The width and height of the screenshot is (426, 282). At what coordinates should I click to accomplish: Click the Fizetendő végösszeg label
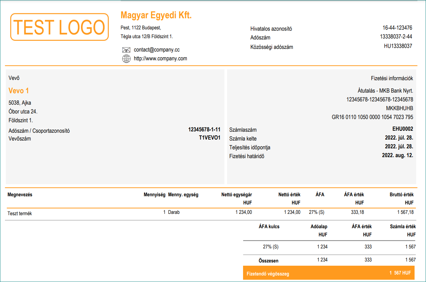coord(268,274)
